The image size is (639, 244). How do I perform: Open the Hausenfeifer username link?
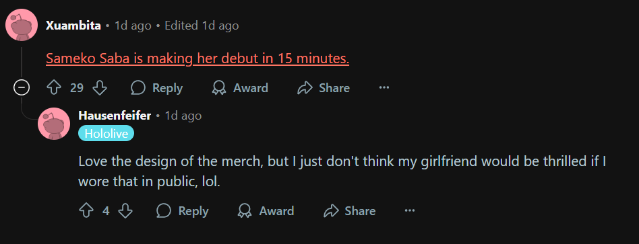pos(115,116)
